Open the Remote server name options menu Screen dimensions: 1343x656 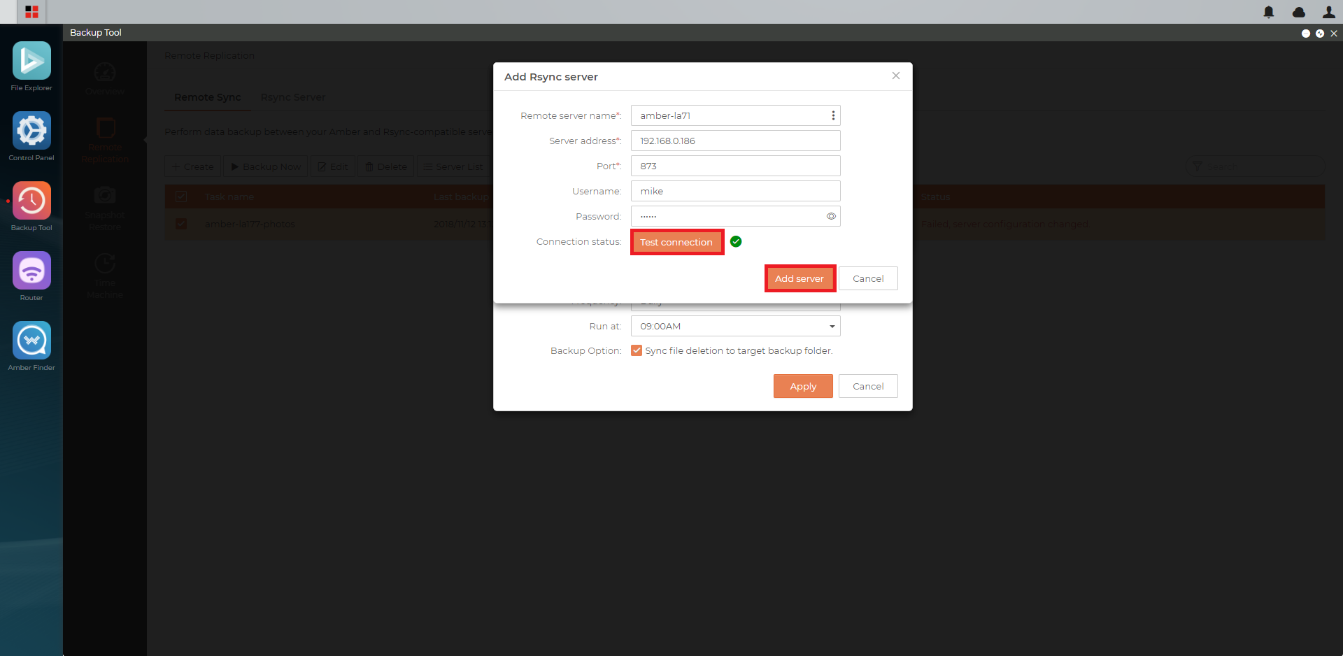(832, 115)
